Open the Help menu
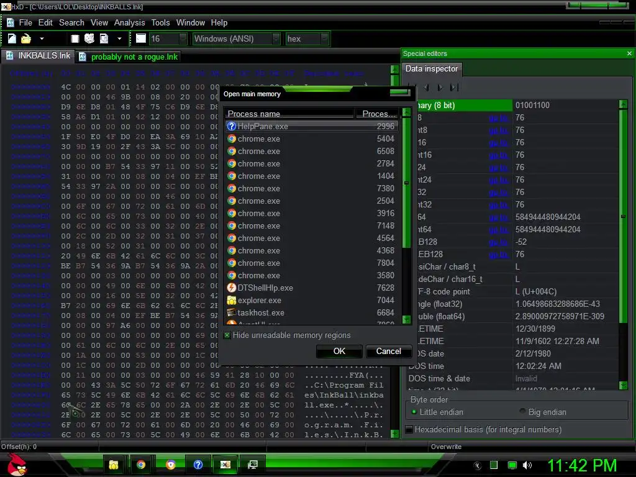The width and height of the screenshot is (636, 477). tap(219, 23)
